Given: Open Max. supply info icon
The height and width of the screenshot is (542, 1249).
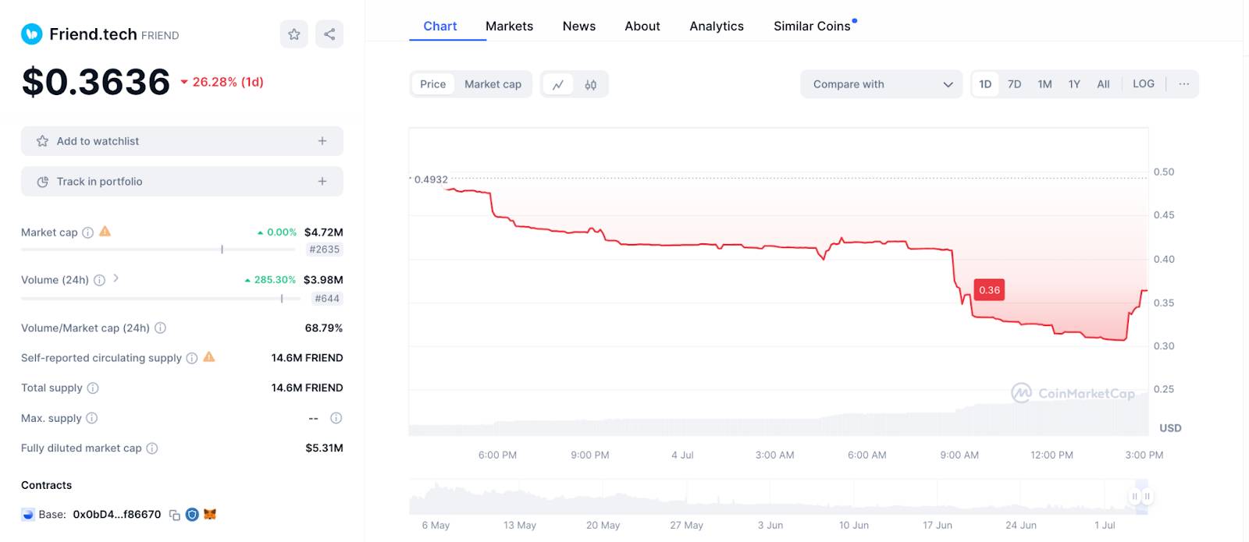Looking at the screenshot, I should (92, 418).
